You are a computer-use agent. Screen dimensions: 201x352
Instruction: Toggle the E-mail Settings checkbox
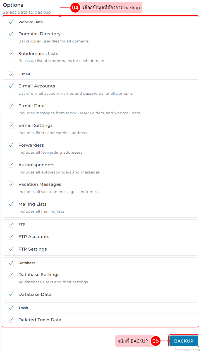point(11,125)
